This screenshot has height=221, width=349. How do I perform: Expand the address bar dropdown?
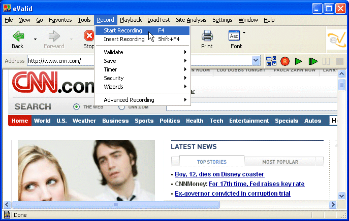(256, 60)
